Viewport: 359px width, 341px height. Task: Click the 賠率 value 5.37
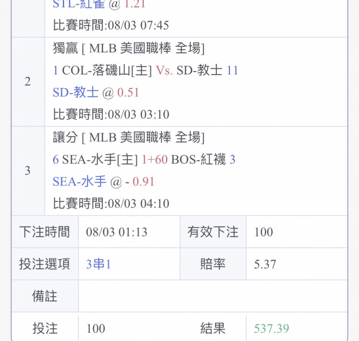pyautogui.click(x=265, y=264)
